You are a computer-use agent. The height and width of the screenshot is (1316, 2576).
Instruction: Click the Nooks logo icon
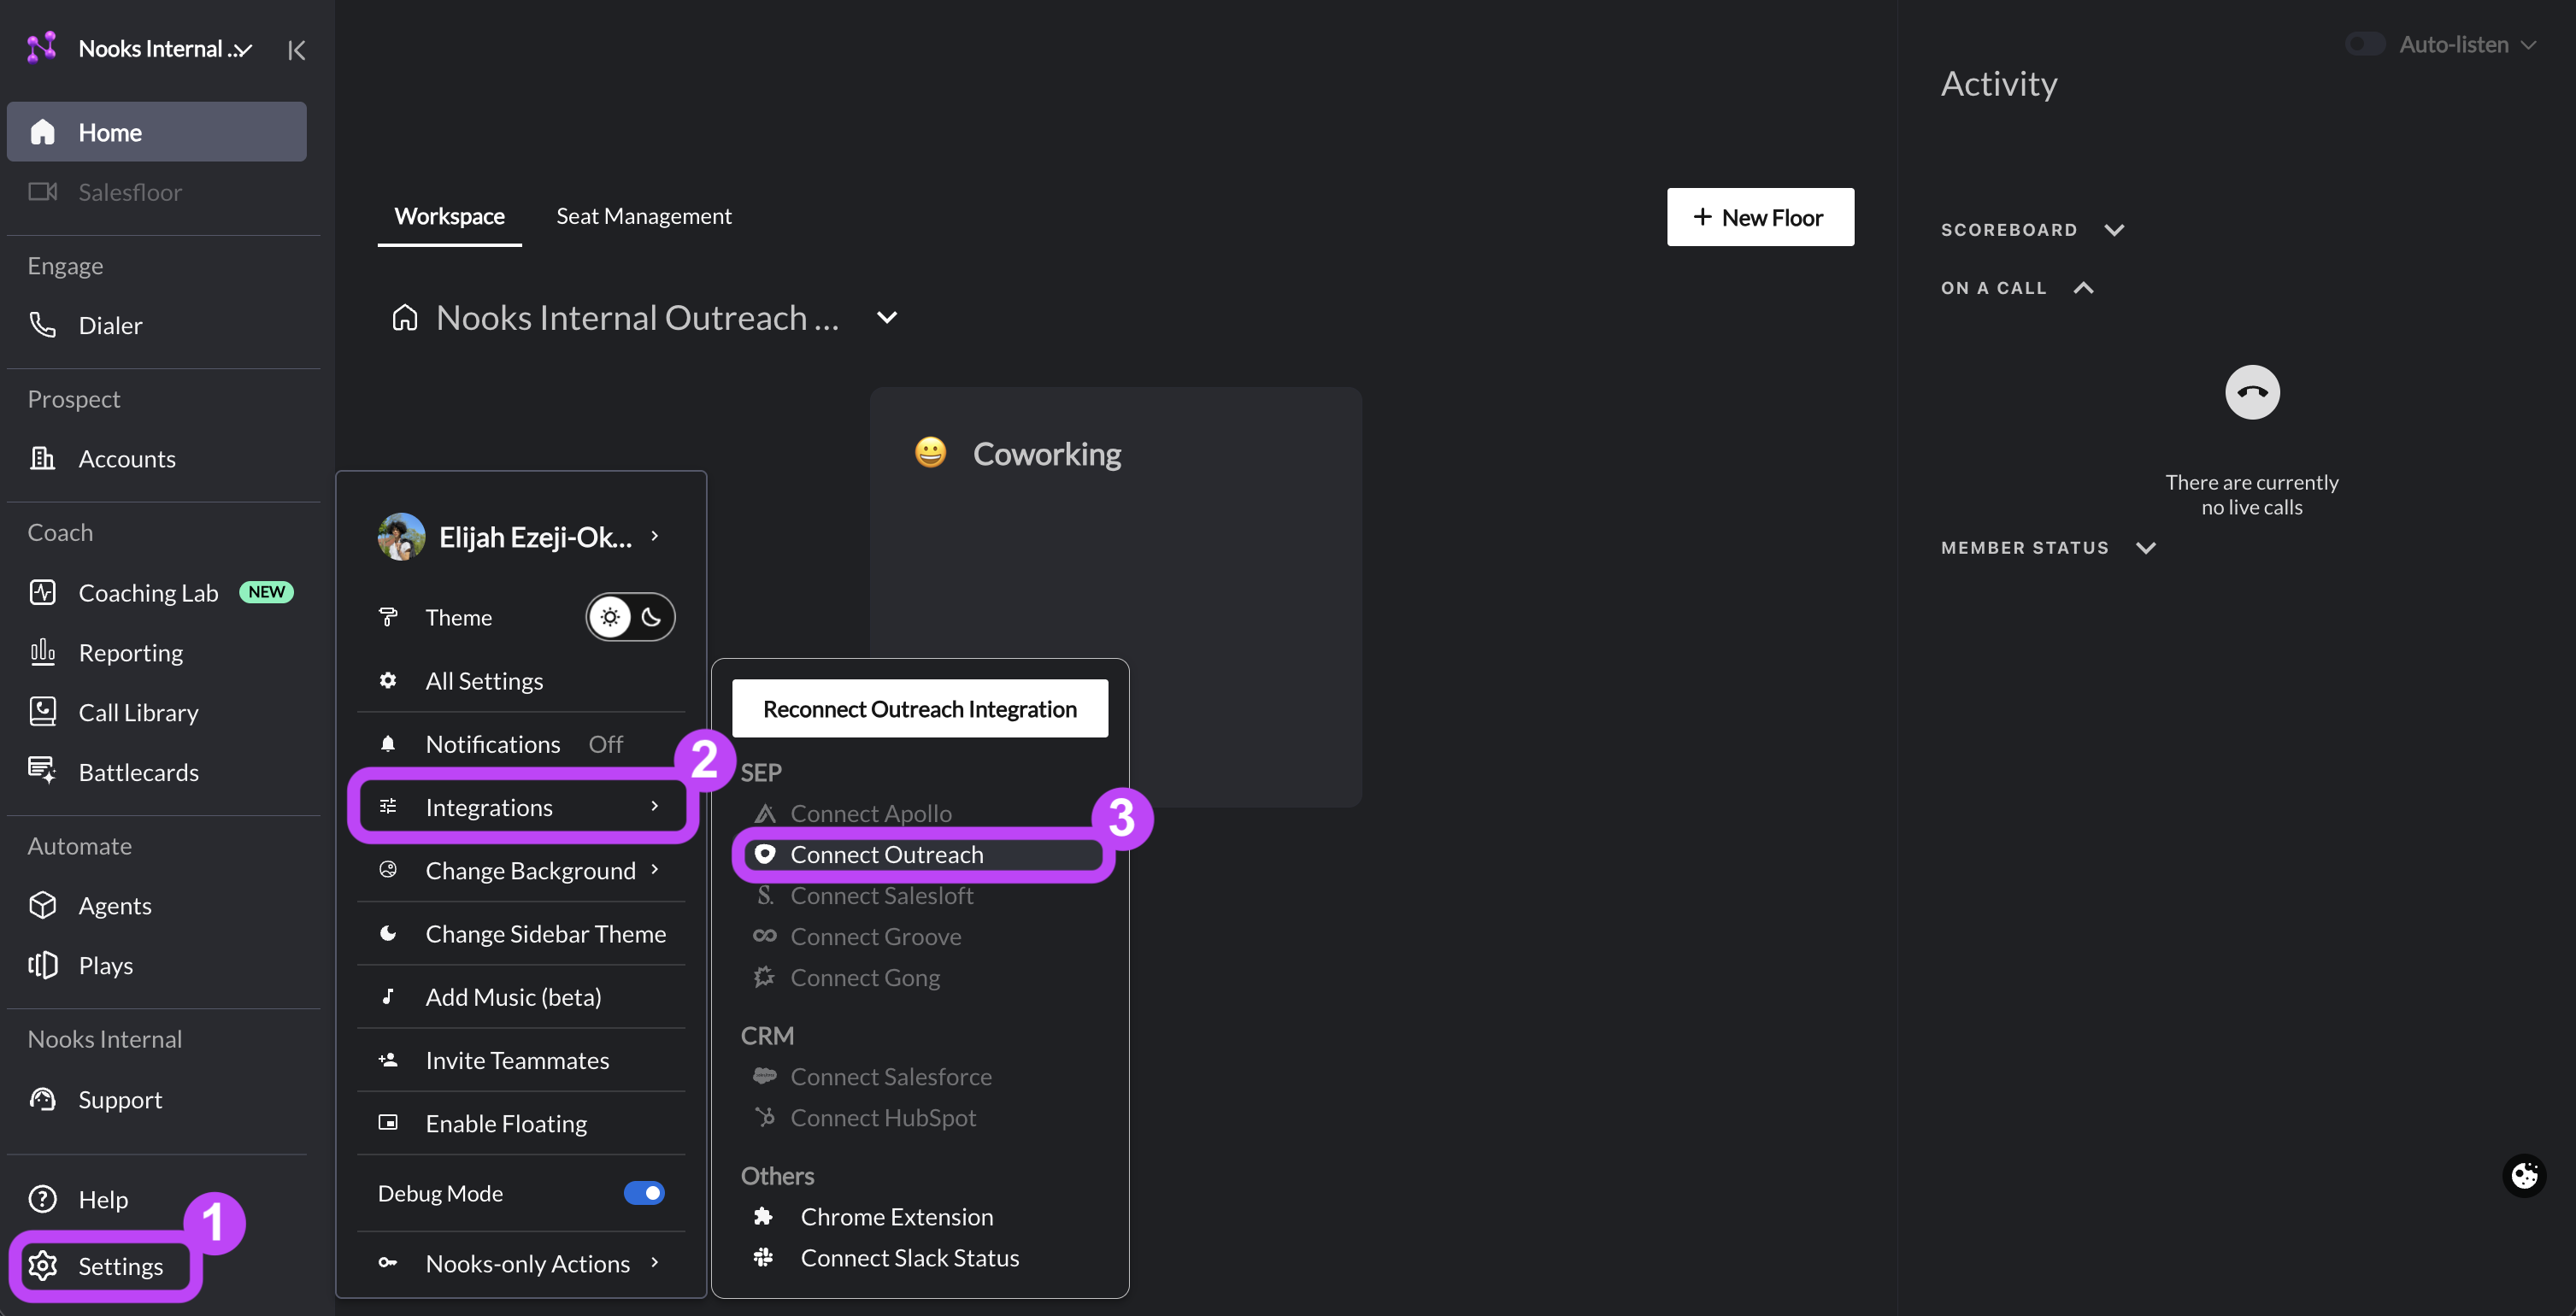[42, 47]
